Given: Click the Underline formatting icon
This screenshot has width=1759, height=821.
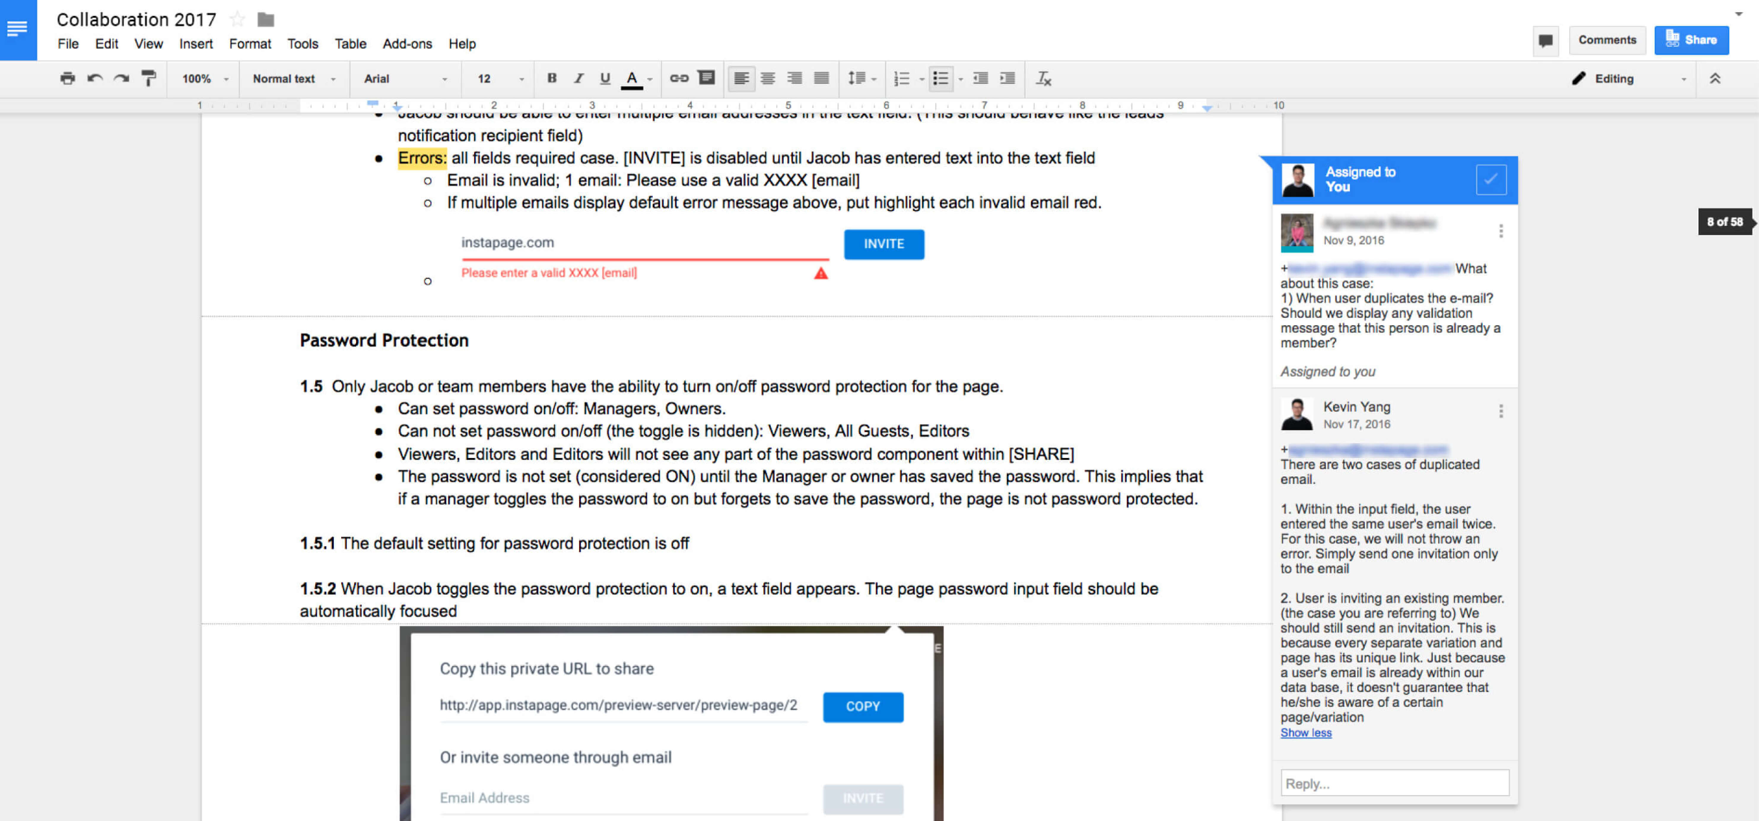Looking at the screenshot, I should (605, 79).
